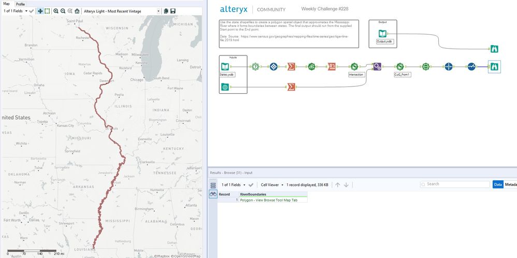Select the Map Input tool with globe

pyautogui.click(x=225, y=87)
